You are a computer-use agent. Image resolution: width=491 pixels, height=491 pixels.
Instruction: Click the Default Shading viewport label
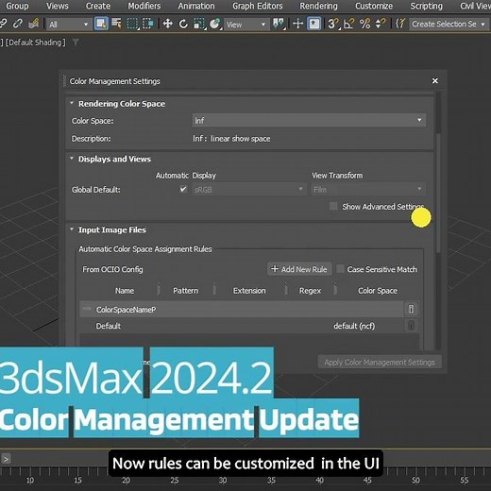click(35, 42)
